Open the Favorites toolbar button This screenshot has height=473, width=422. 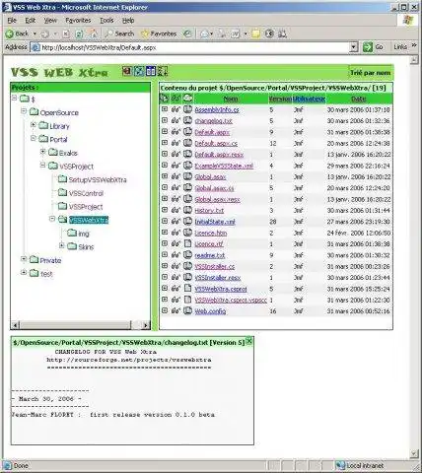(x=159, y=34)
